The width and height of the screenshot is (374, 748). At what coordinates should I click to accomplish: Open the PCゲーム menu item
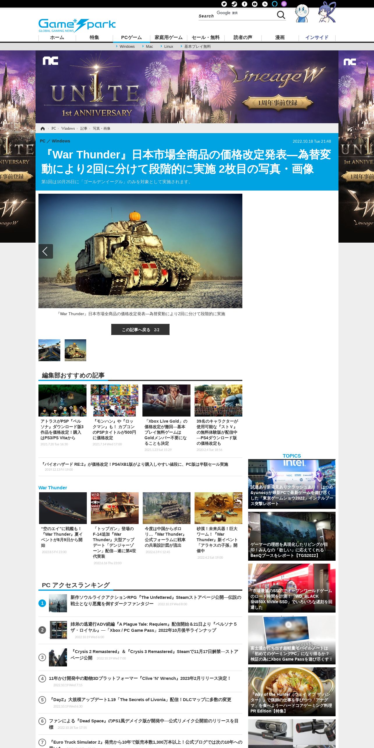(x=131, y=38)
